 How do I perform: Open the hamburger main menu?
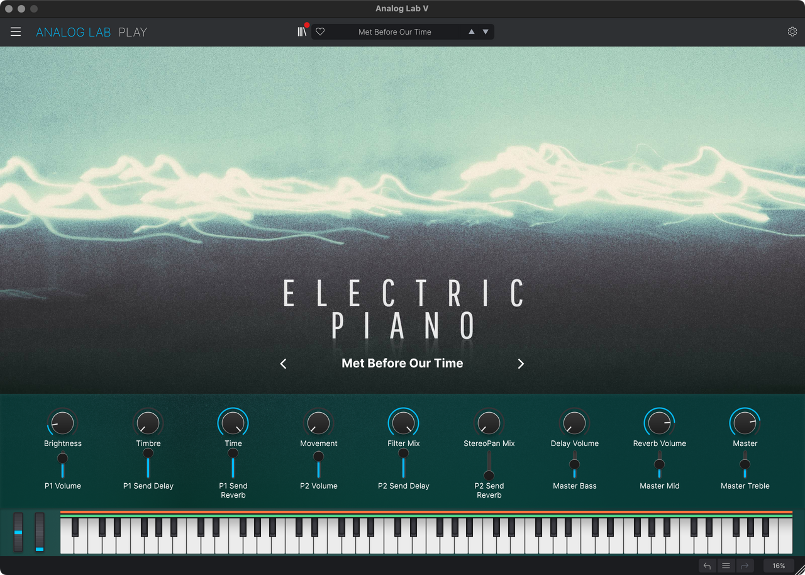[x=16, y=32]
